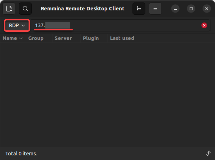Viewport: 215px width, 160px height.
Task: Click the Total 0 items status text
Action: 21,154
